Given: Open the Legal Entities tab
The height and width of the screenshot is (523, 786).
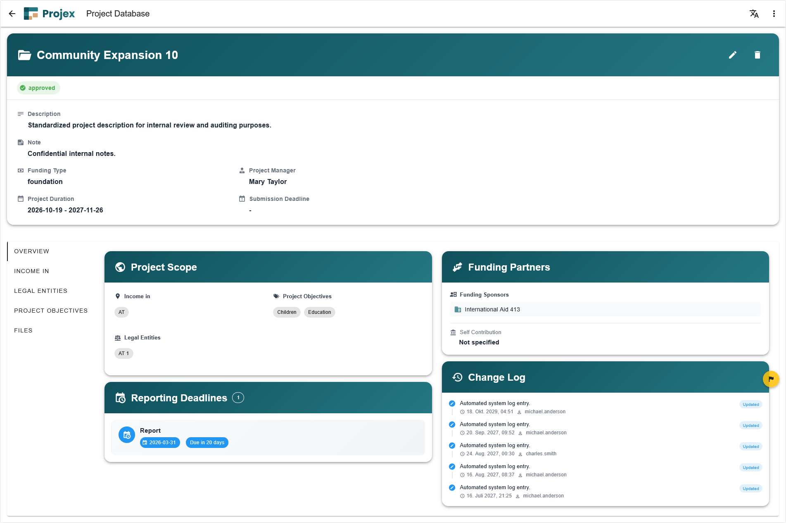Looking at the screenshot, I should (x=40, y=291).
